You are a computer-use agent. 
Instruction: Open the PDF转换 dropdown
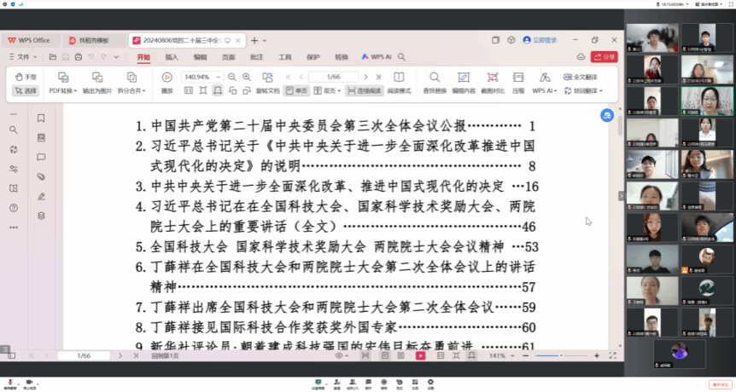tap(62, 90)
